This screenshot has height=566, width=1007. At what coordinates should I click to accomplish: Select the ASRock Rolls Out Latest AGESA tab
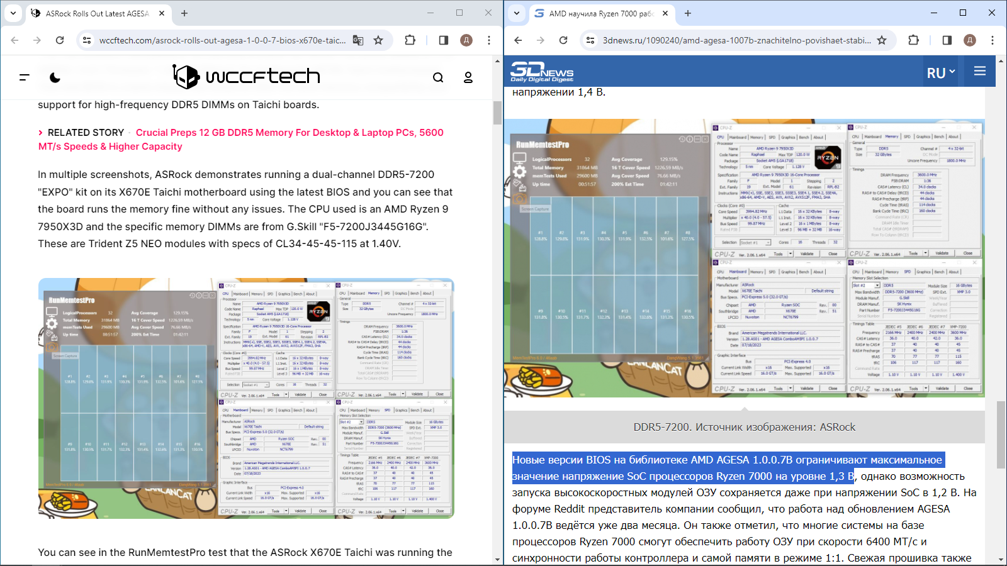(98, 13)
